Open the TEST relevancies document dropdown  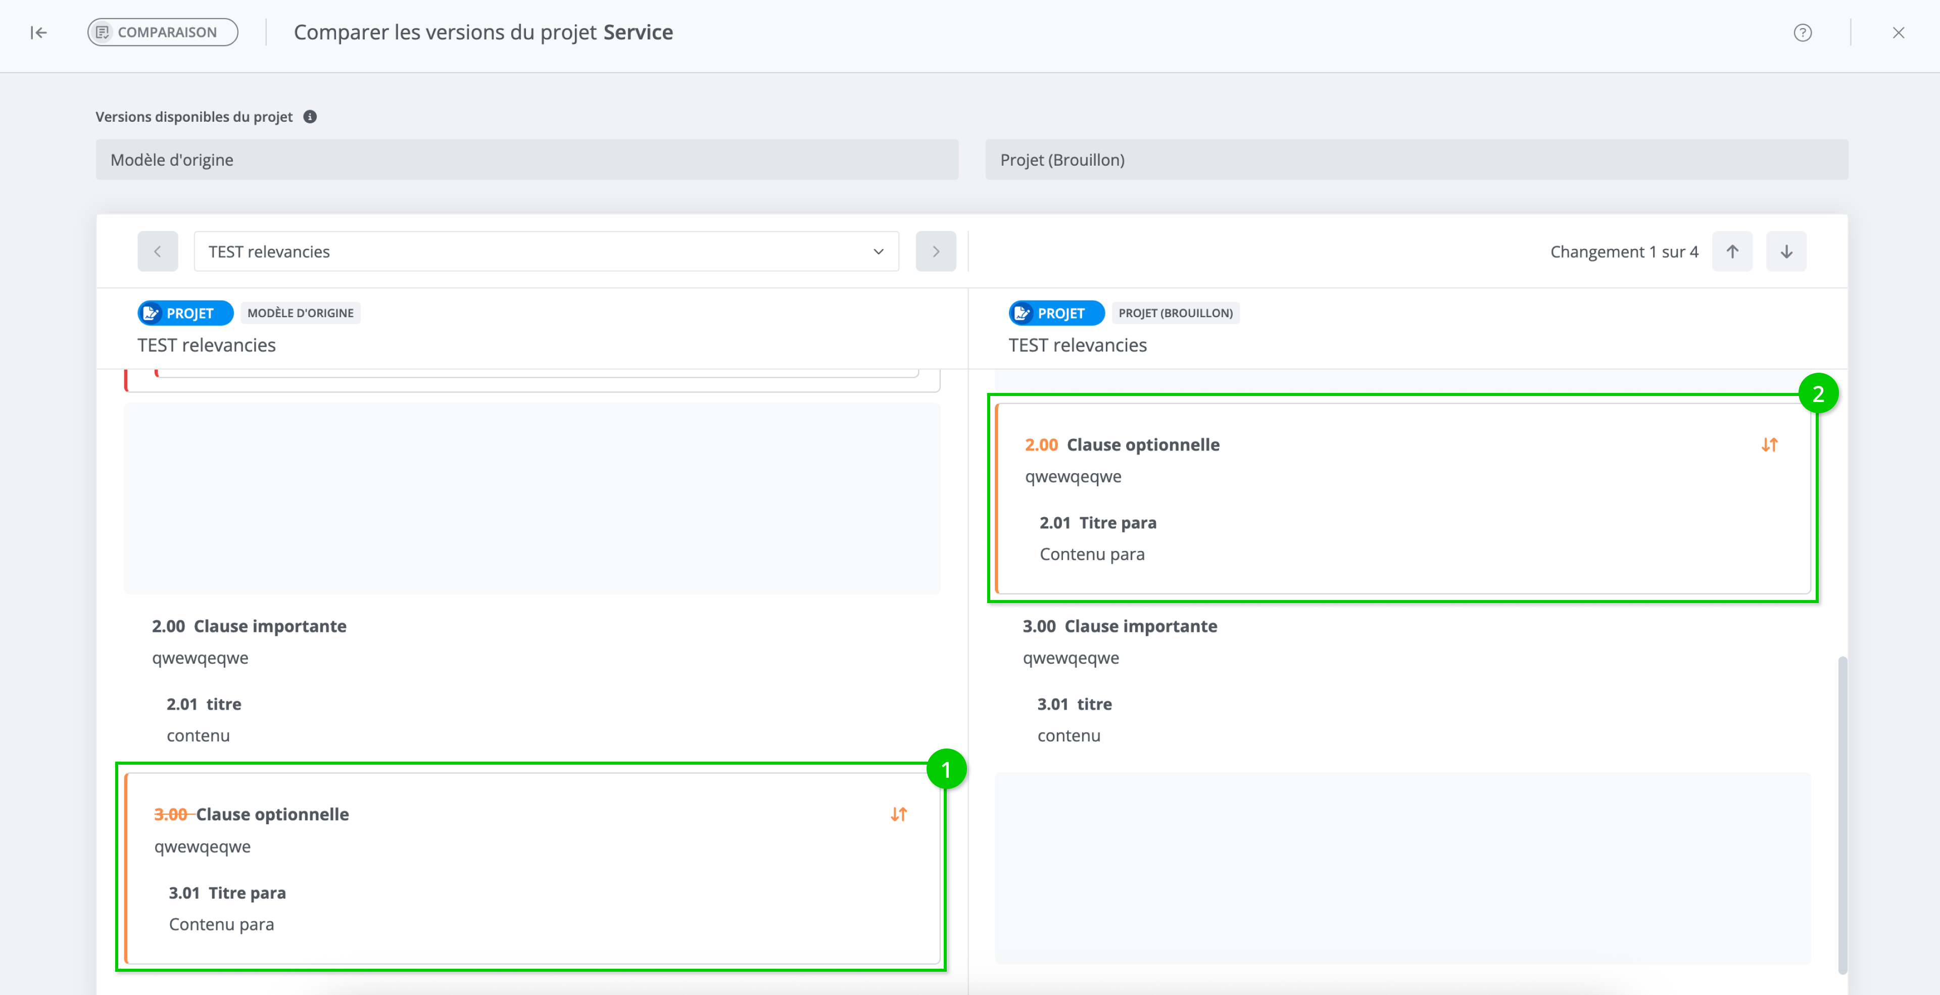(546, 252)
